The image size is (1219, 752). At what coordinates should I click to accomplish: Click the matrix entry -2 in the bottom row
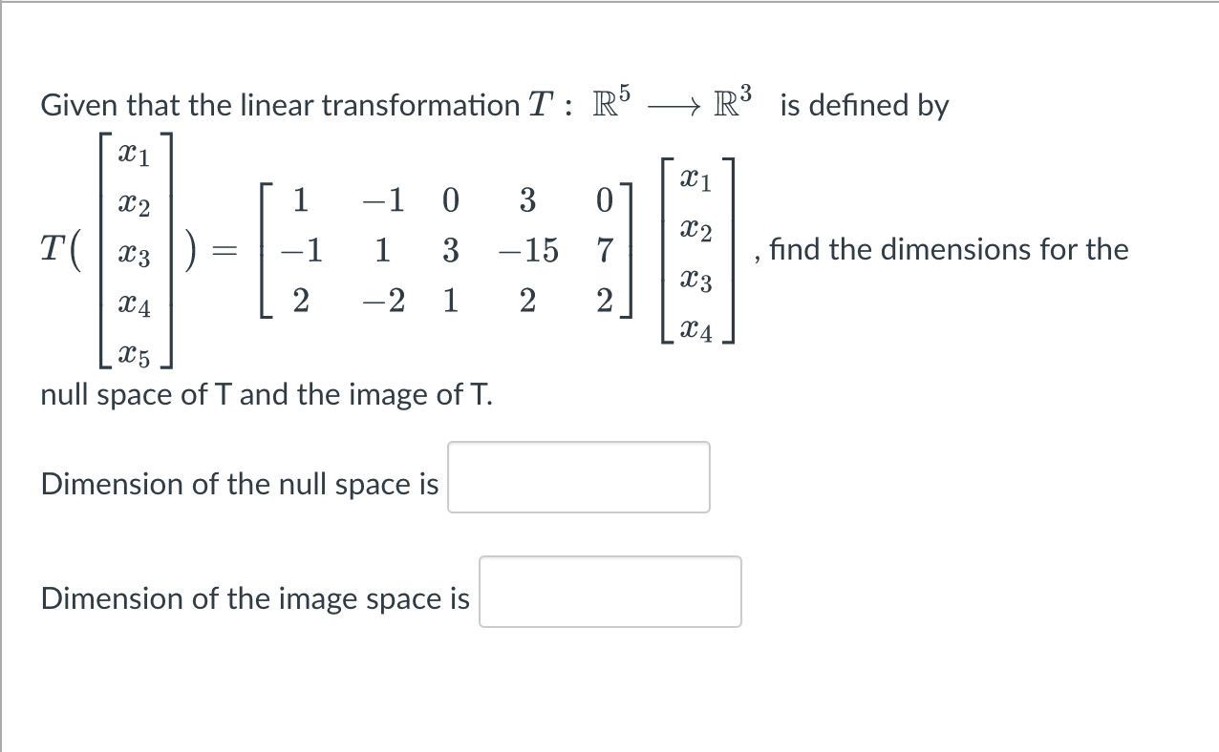[x=385, y=302]
